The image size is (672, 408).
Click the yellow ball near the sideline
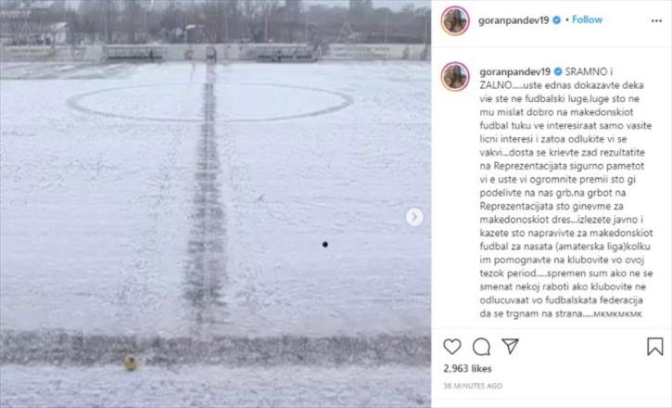coord(131,363)
